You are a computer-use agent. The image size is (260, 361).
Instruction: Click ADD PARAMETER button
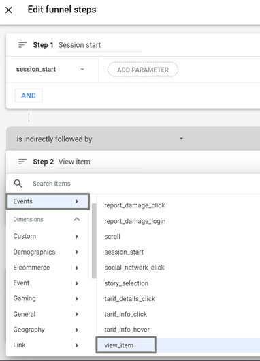(143, 70)
